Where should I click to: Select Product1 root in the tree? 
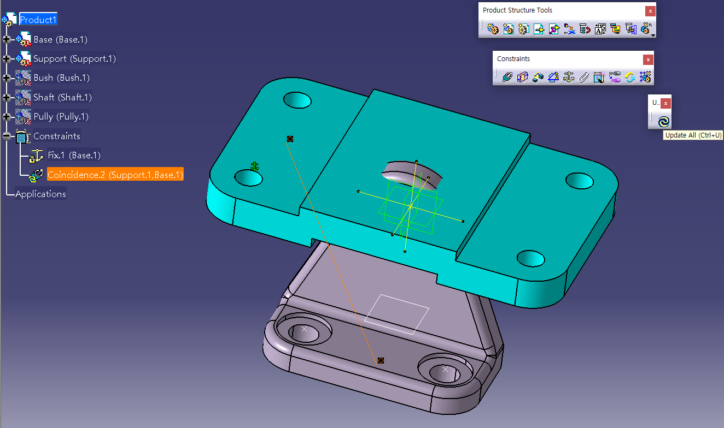tap(38, 20)
